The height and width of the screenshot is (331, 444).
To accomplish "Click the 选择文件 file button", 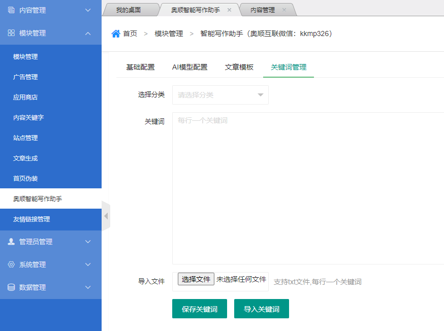I will tap(196, 279).
